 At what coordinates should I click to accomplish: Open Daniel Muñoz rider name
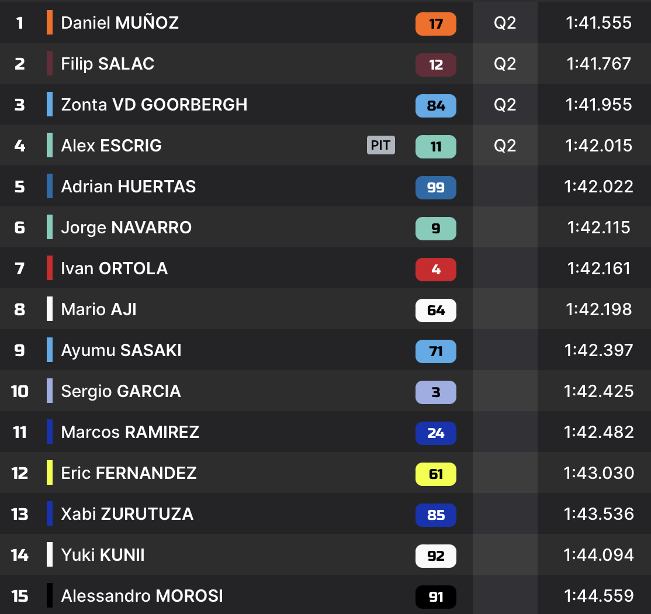tap(120, 23)
